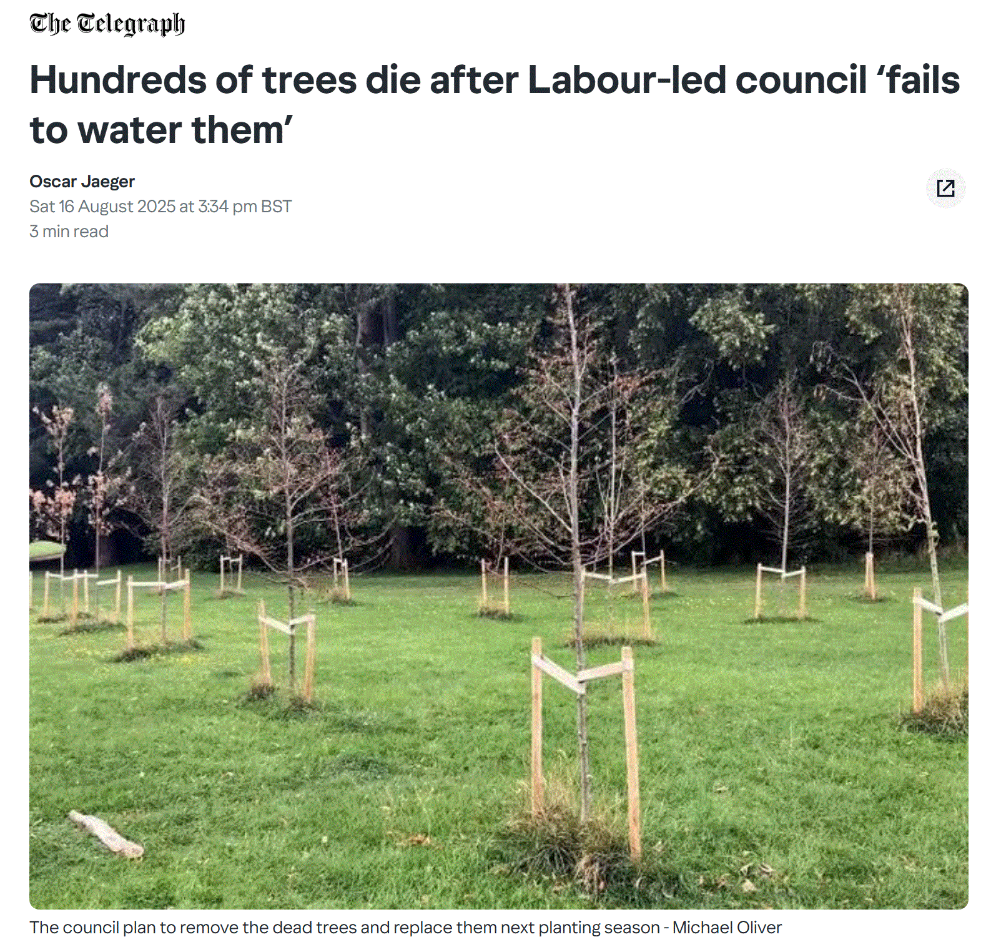Click The Telegraph masthead logo
This screenshot has height=952, width=996.
click(107, 24)
